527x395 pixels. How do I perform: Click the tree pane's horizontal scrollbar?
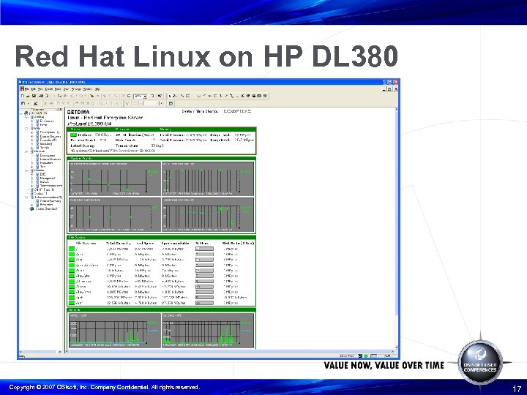point(40,352)
